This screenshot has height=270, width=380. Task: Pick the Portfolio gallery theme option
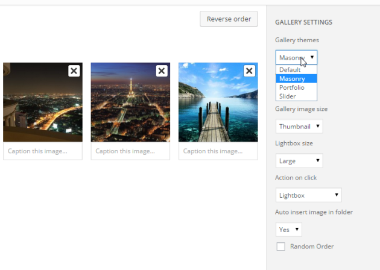[x=296, y=87]
